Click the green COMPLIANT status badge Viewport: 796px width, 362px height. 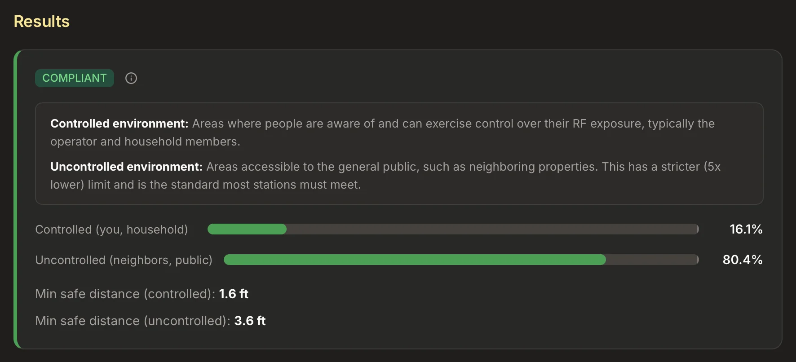(75, 78)
